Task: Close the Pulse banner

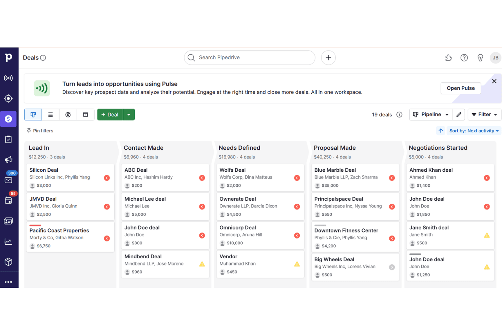Action: 494,81
